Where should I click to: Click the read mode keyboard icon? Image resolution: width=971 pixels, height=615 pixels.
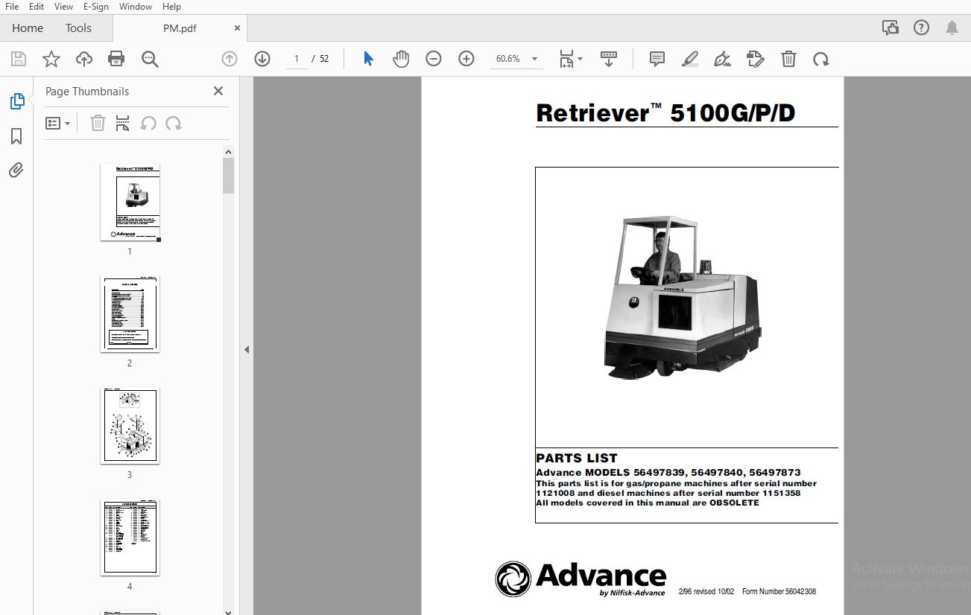(609, 59)
